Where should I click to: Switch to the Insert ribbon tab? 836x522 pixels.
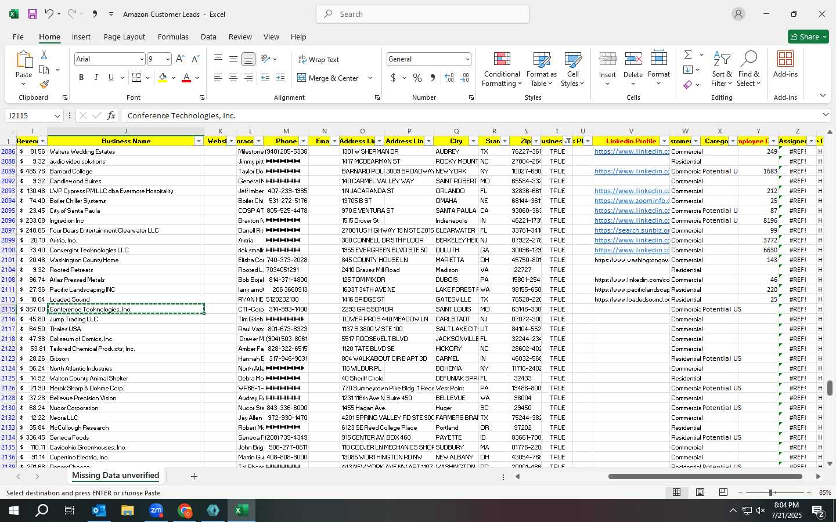pyautogui.click(x=81, y=37)
